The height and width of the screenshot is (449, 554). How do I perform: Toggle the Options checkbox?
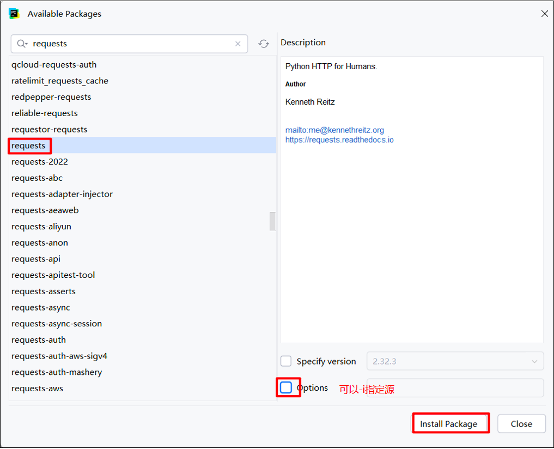(x=286, y=388)
